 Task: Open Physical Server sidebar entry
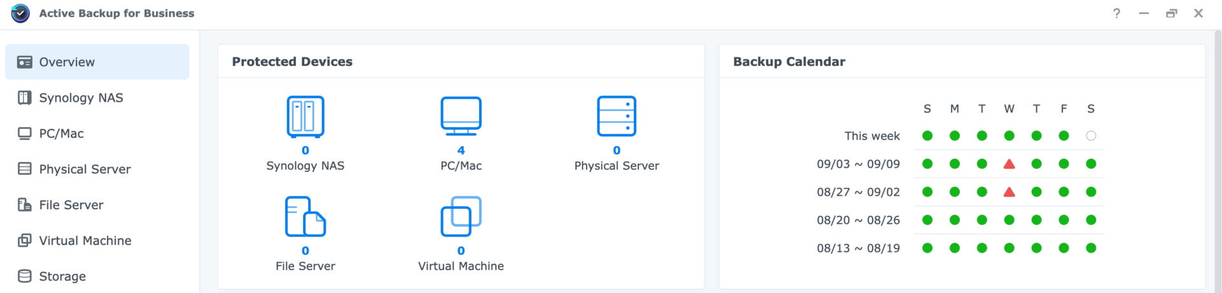[x=97, y=169]
